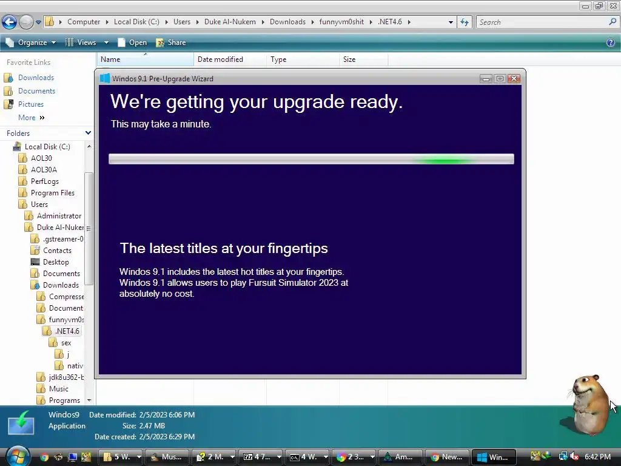Click the muted volume tray icon
This screenshot has height=466, width=621.
pyautogui.click(x=574, y=456)
